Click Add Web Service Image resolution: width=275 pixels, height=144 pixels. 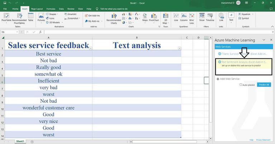228,79
